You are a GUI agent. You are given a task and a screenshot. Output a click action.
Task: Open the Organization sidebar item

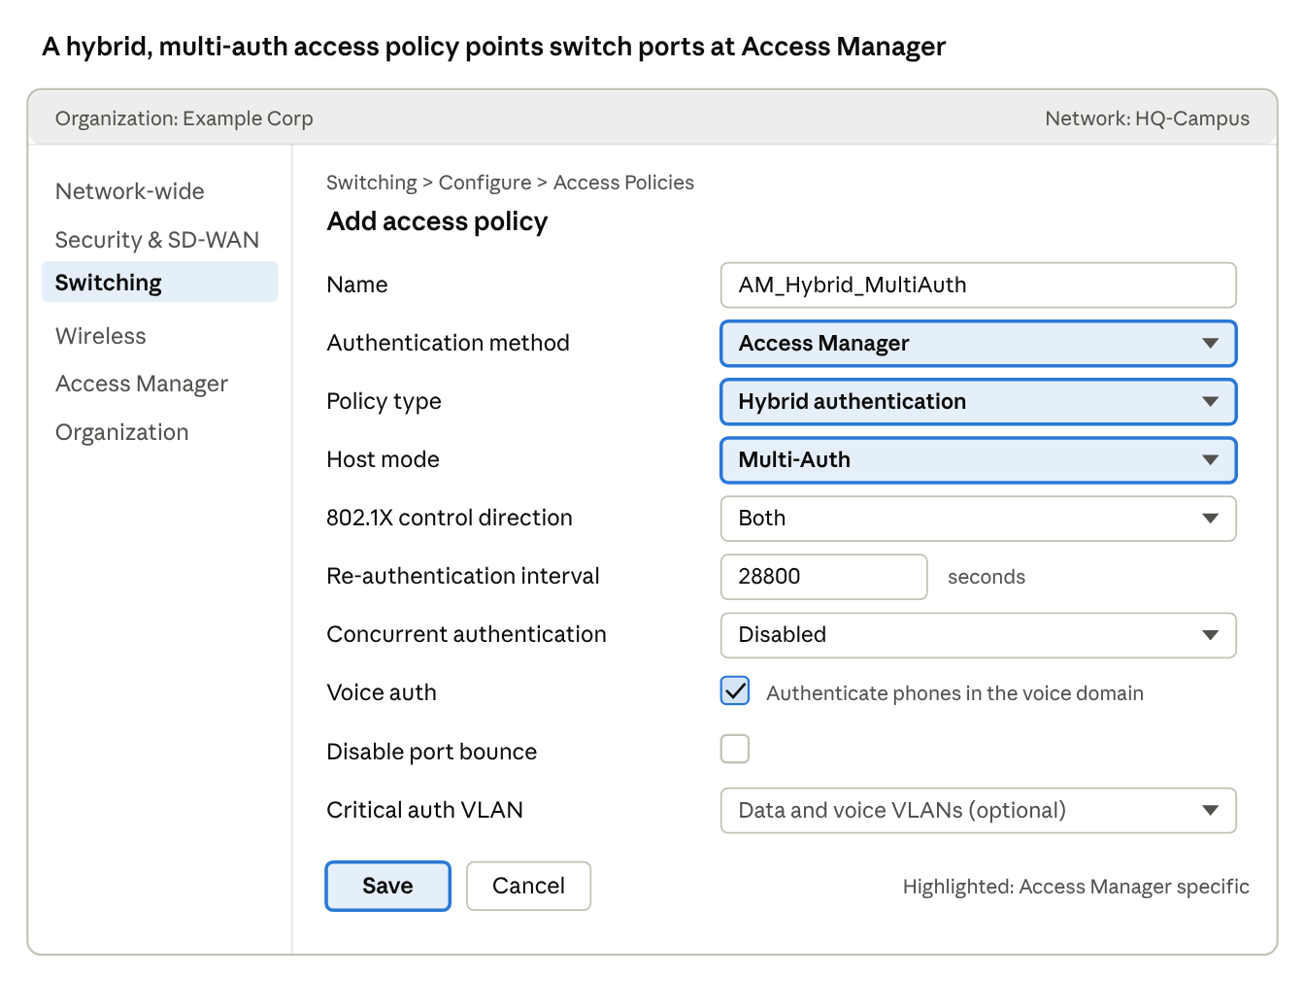point(122,433)
